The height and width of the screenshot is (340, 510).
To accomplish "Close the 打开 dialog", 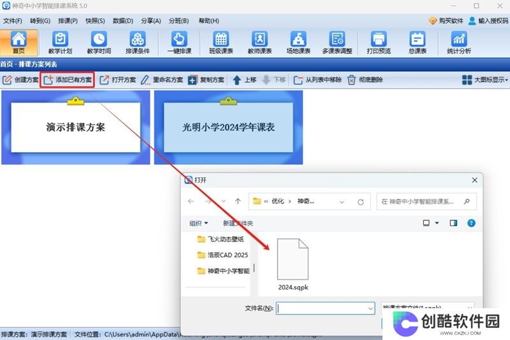I will tap(474, 180).
